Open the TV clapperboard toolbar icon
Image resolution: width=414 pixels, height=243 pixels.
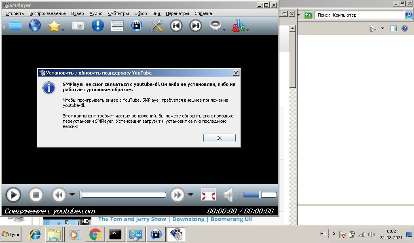tap(137, 26)
